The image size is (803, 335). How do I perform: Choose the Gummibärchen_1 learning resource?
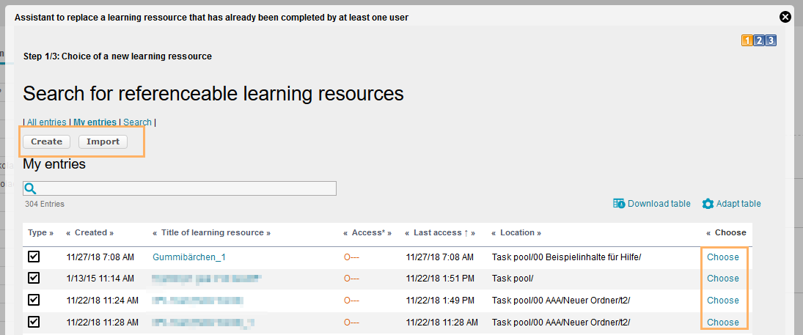(722, 257)
